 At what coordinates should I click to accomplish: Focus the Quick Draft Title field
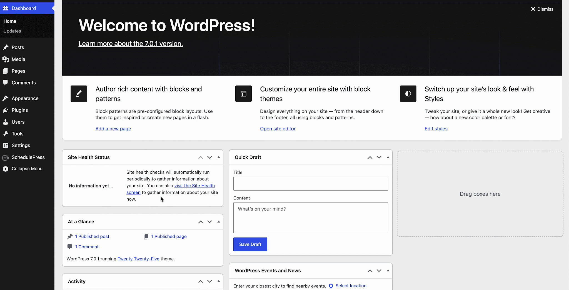pos(311,184)
